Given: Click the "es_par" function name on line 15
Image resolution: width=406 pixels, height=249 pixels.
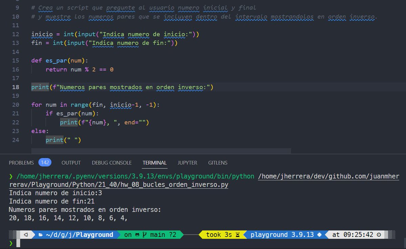Looking at the screenshot, I should coord(56,61).
